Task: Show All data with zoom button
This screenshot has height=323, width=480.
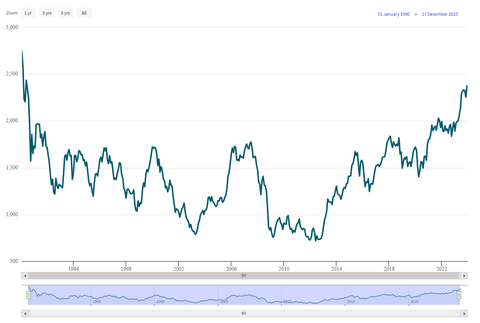Action: pyautogui.click(x=84, y=13)
